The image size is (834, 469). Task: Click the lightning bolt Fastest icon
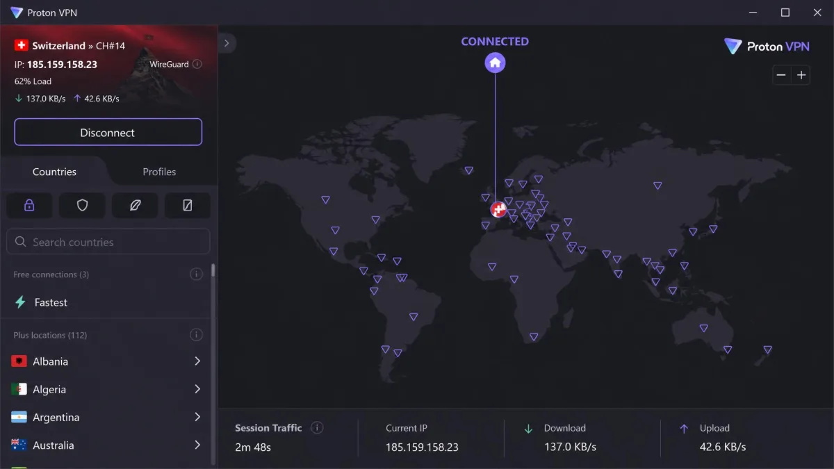(x=21, y=302)
